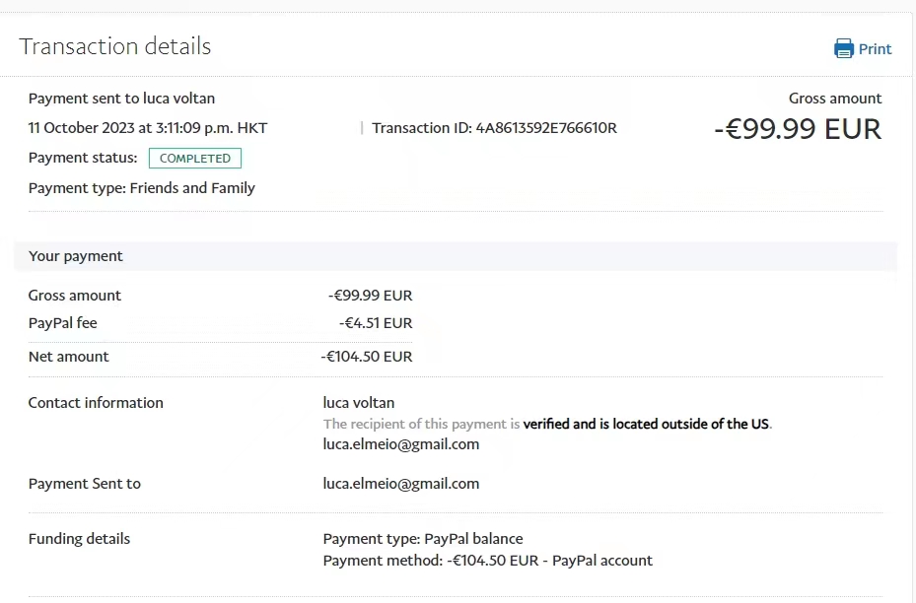916x603 pixels.
Task: Click the 'Payment sent to luca voltan' title
Action: 121,99
